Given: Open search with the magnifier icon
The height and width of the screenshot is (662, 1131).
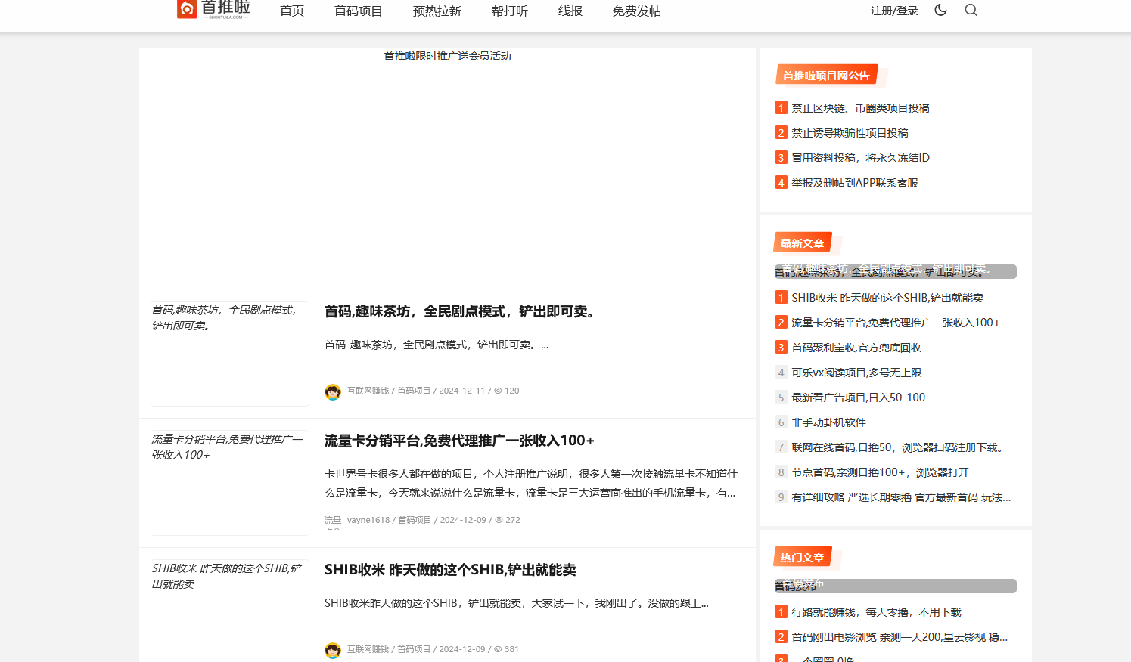Looking at the screenshot, I should [x=971, y=10].
